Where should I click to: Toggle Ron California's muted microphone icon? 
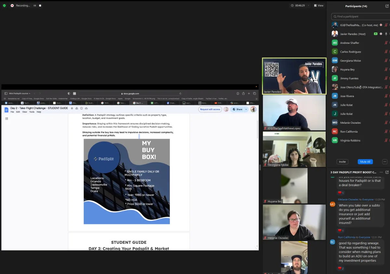[386, 131]
